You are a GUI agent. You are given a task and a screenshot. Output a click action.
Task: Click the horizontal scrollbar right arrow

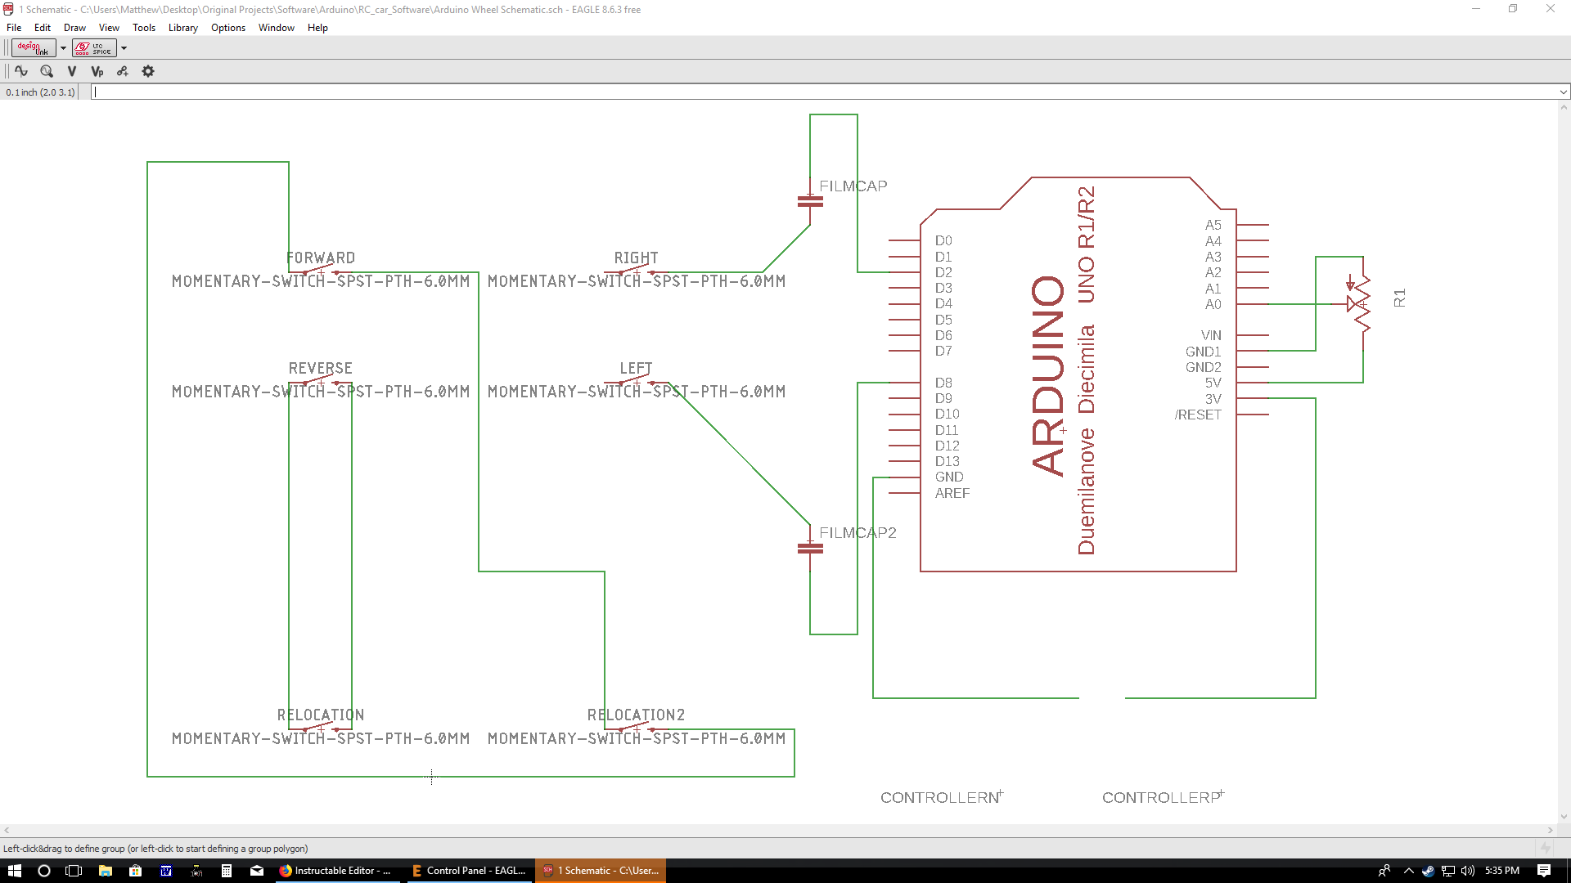point(1551,830)
